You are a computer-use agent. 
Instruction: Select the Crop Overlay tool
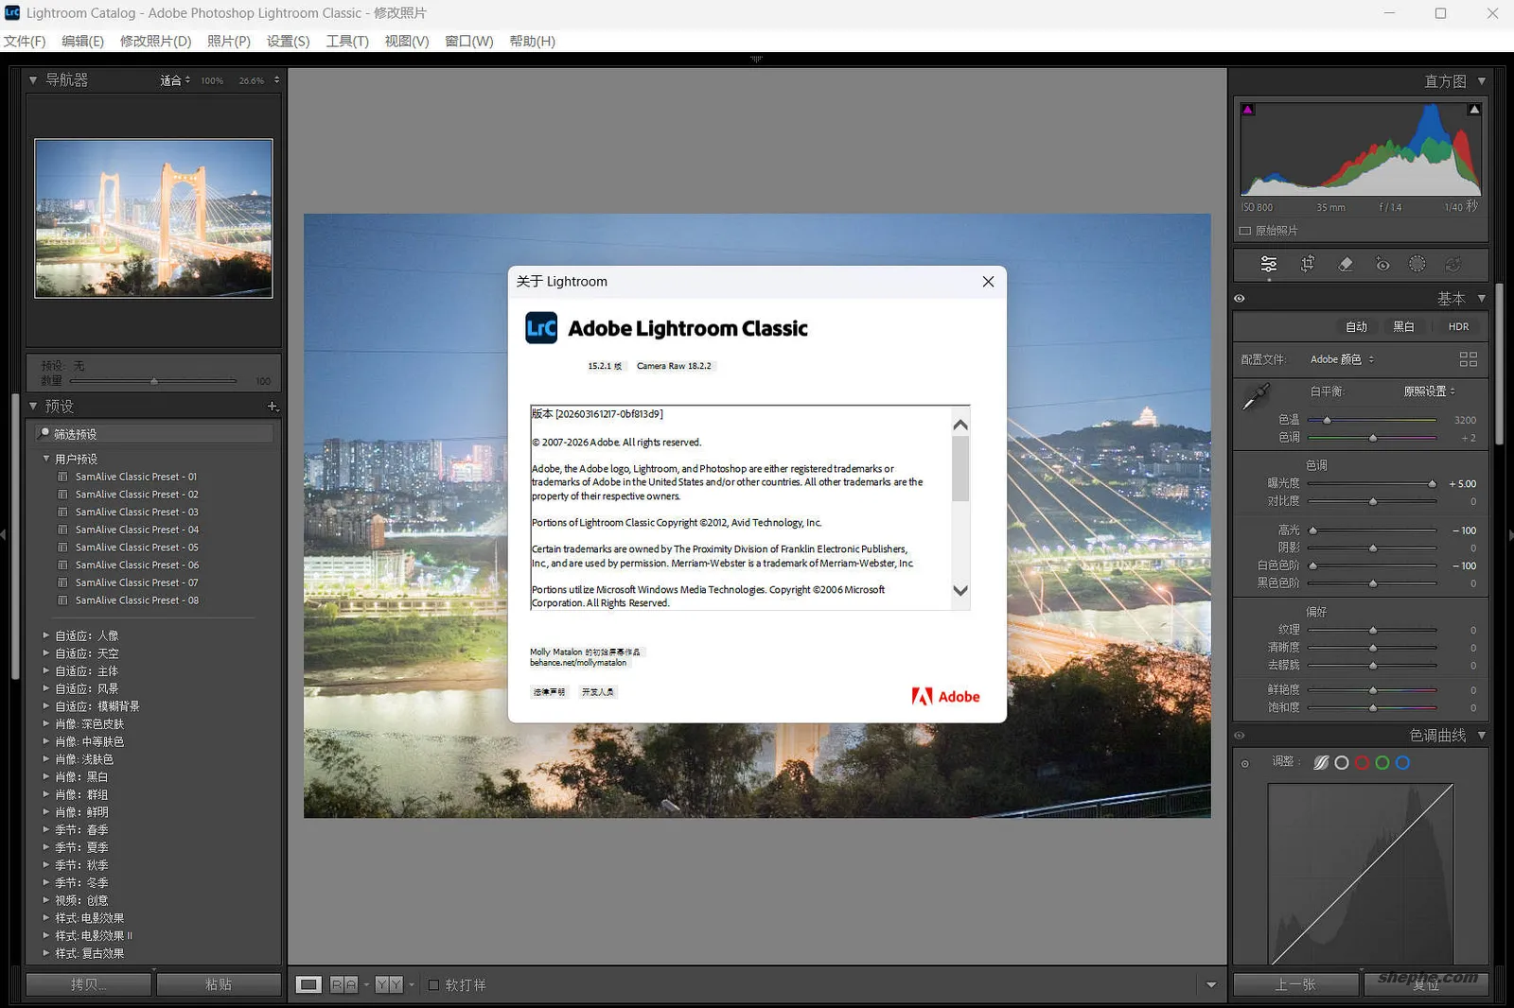[x=1308, y=265]
